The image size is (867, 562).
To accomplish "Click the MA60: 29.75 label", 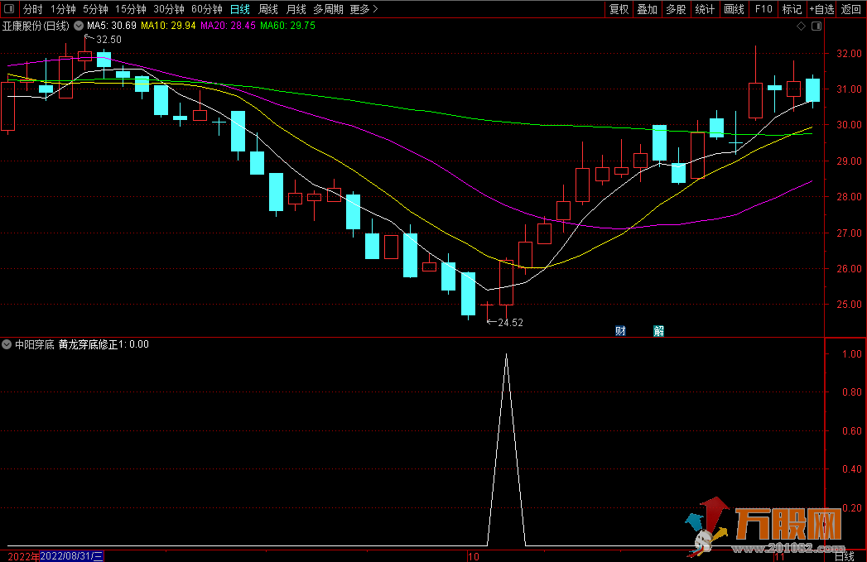I will (287, 26).
